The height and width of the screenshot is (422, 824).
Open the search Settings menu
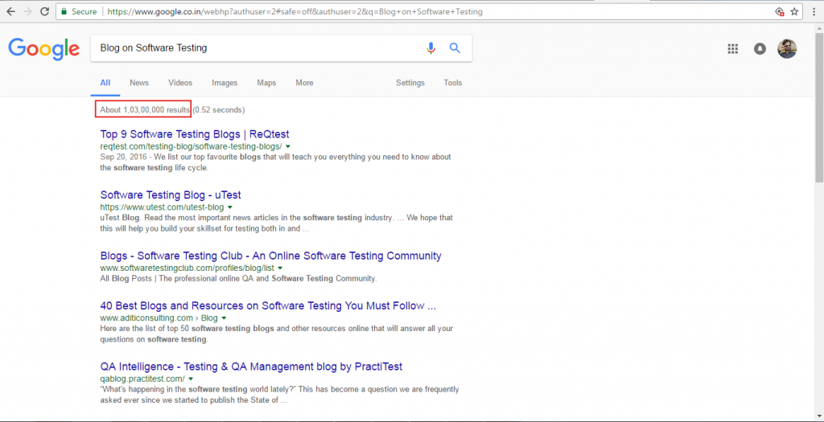point(410,83)
